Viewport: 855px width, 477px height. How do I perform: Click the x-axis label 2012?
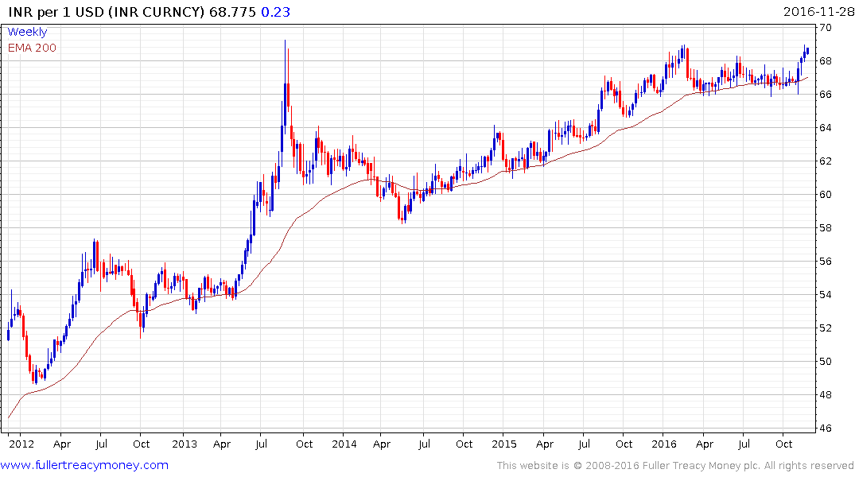point(21,444)
